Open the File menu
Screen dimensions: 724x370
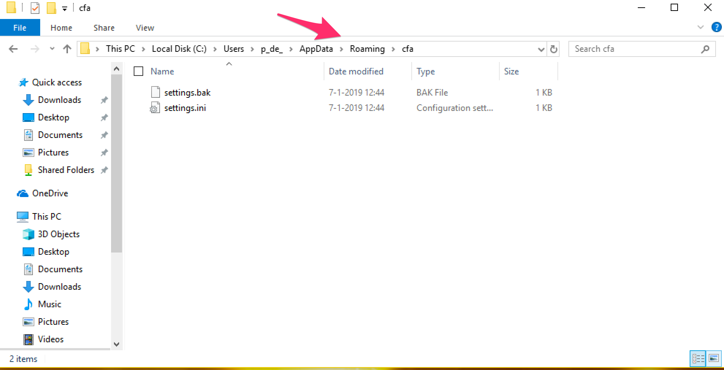(20, 28)
